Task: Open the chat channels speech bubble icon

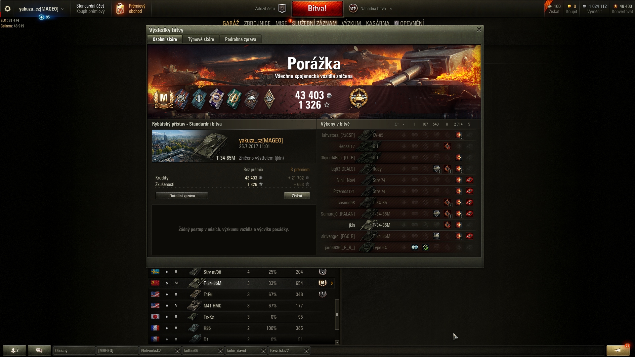Action: coord(39,350)
